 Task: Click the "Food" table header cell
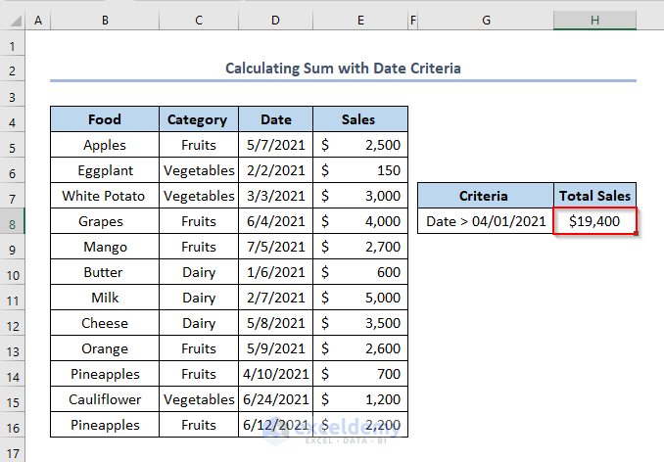(105, 119)
